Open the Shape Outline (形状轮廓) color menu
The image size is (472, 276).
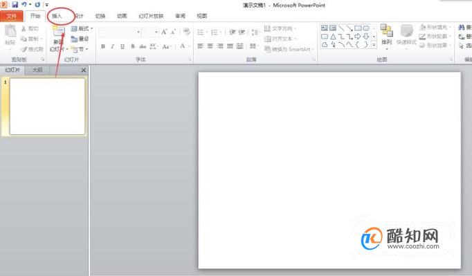coord(435,37)
